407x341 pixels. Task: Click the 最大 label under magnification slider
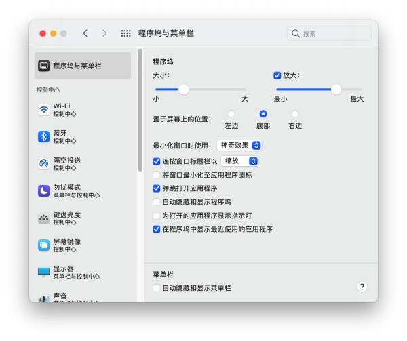[x=357, y=99]
